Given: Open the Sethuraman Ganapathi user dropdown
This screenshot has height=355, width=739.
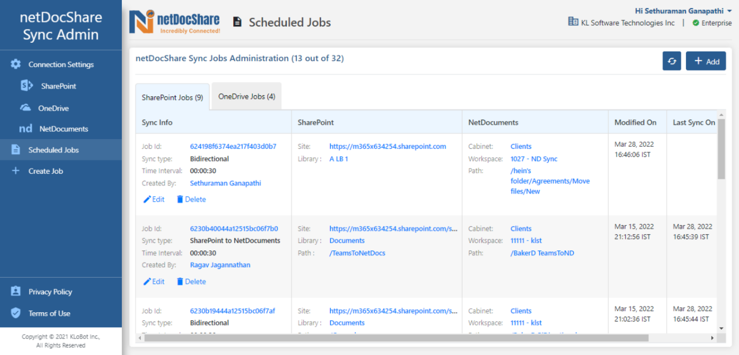Looking at the screenshot, I should [683, 11].
